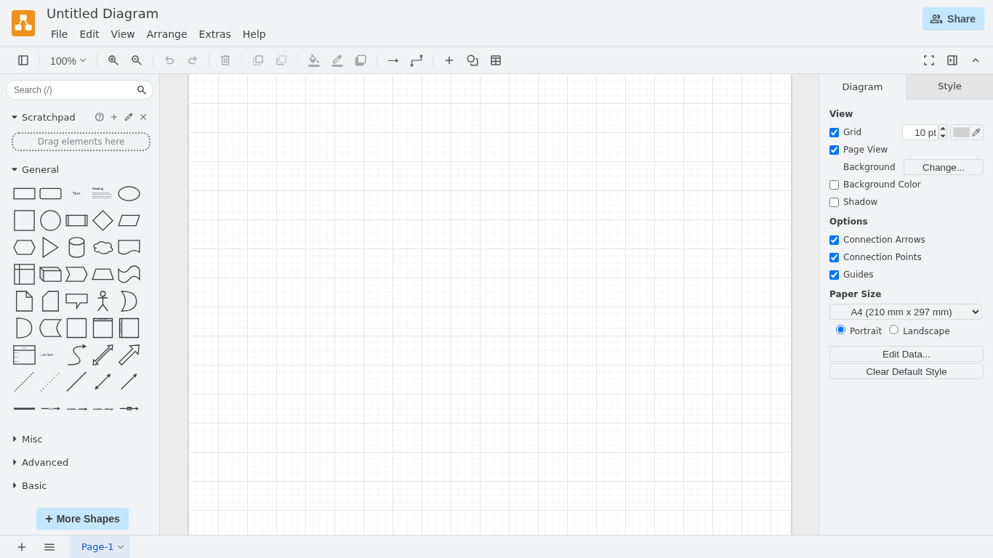Screen dimensions: 993x558
Task: Toggle the Guides checkbox
Action: coord(834,275)
